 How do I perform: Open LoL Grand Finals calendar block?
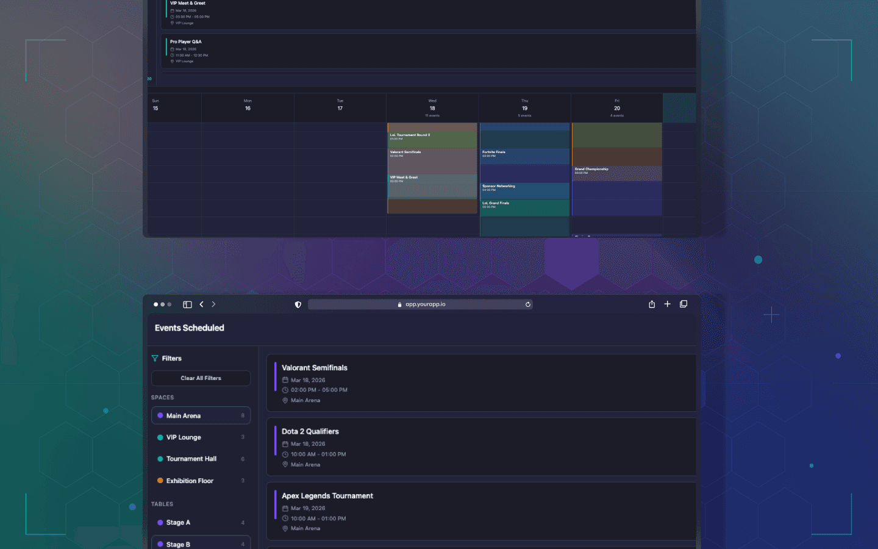(x=524, y=207)
